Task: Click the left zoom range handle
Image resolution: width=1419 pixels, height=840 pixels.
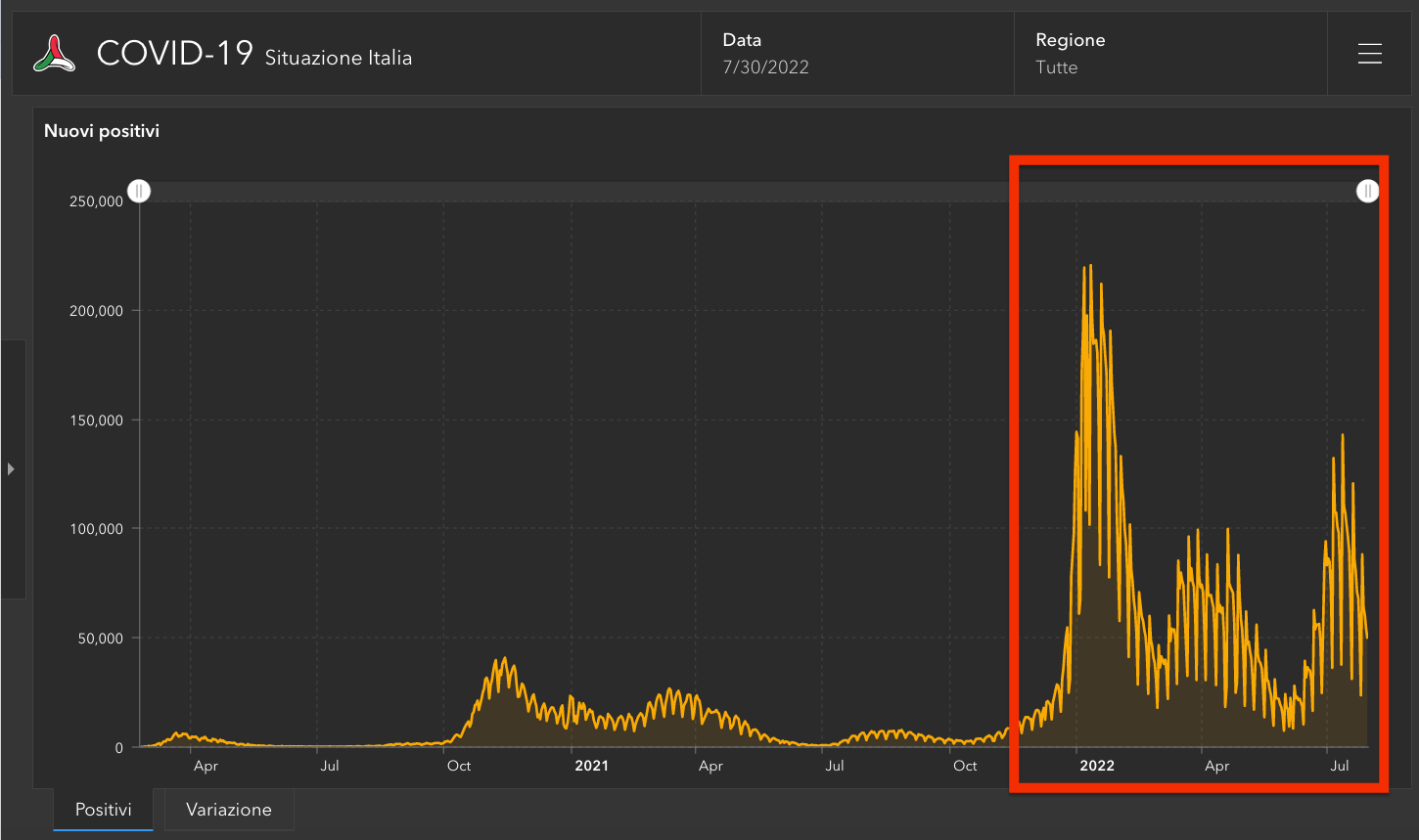Action: [x=140, y=191]
